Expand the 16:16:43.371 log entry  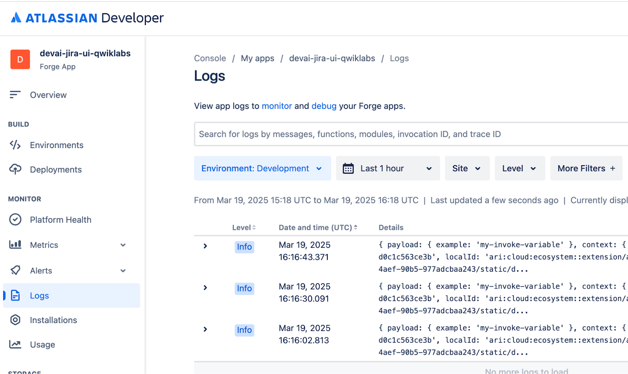[205, 246]
